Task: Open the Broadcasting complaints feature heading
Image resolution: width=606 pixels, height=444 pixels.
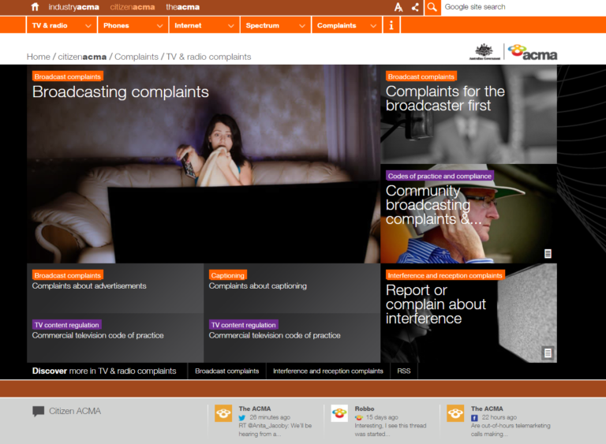Action: point(120,92)
